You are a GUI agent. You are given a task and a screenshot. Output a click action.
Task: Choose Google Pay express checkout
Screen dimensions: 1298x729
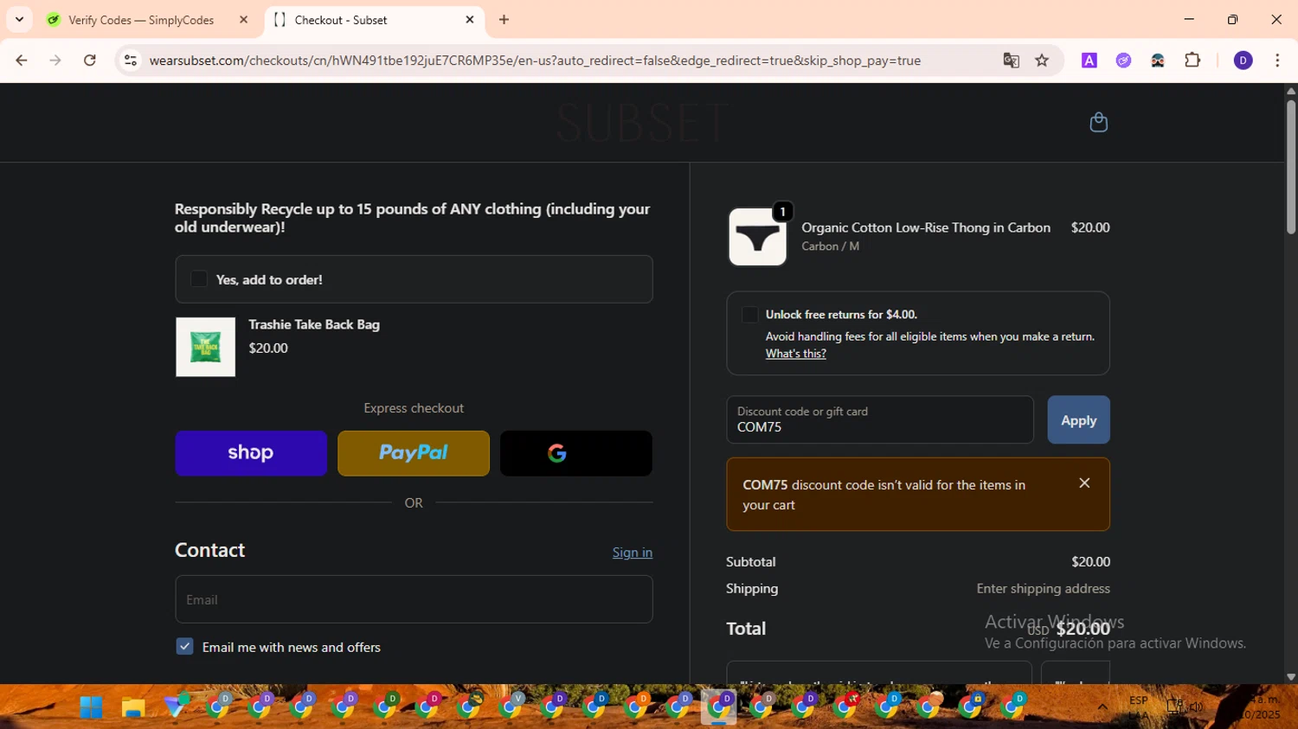576,453
